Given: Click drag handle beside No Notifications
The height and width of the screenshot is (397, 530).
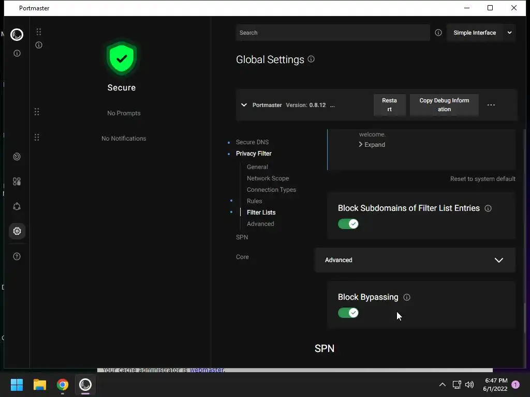Looking at the screenshot, I should [x=37, y=138].
